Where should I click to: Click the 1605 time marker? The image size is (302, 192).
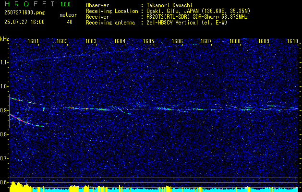click(x=148, y=41)
